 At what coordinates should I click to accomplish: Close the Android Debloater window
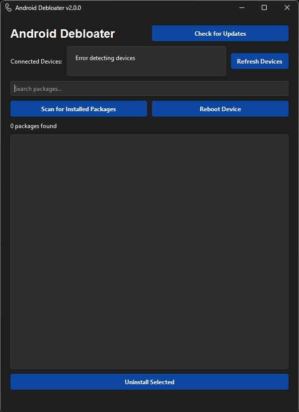287,7
